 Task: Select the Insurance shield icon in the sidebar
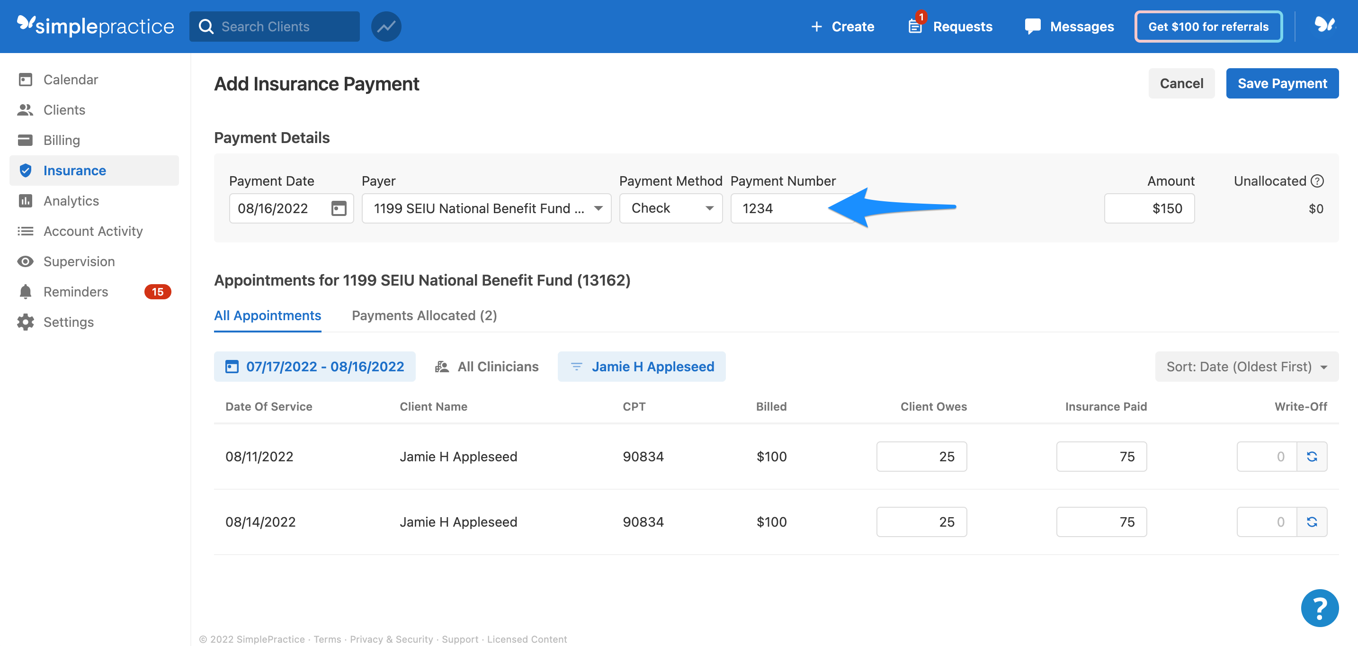pos(26,170)
